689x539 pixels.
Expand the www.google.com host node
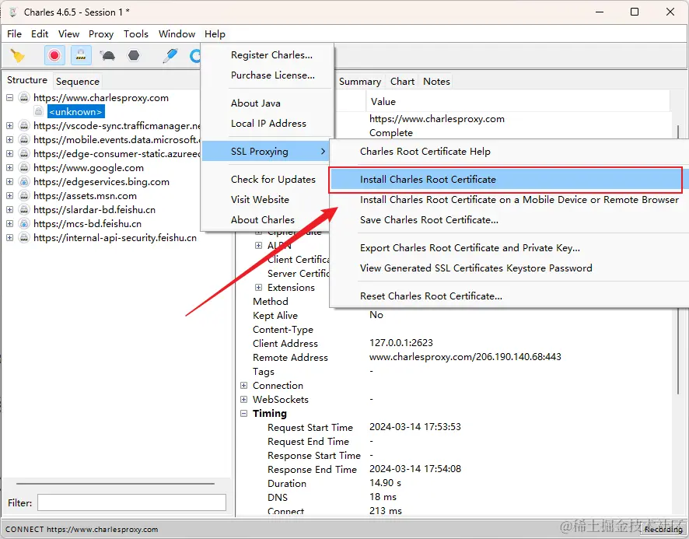point(9,168)
